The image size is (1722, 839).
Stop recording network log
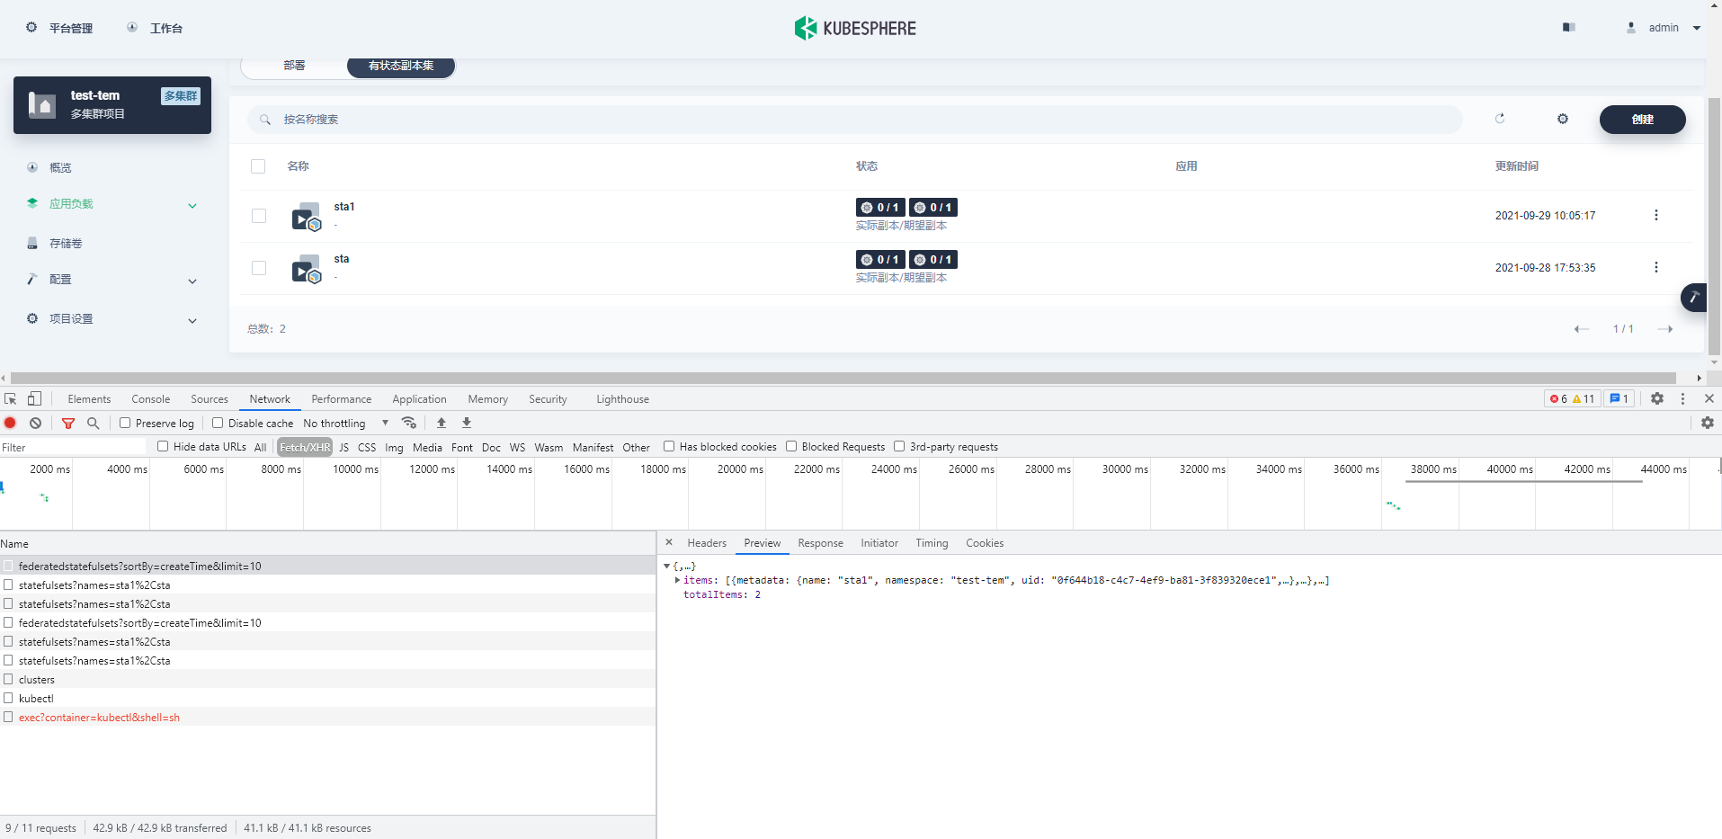point(10,423)
